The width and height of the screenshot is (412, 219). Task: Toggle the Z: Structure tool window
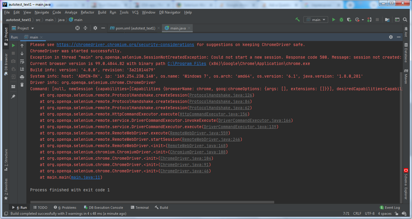pyautogui.click(x=6, y=160)
